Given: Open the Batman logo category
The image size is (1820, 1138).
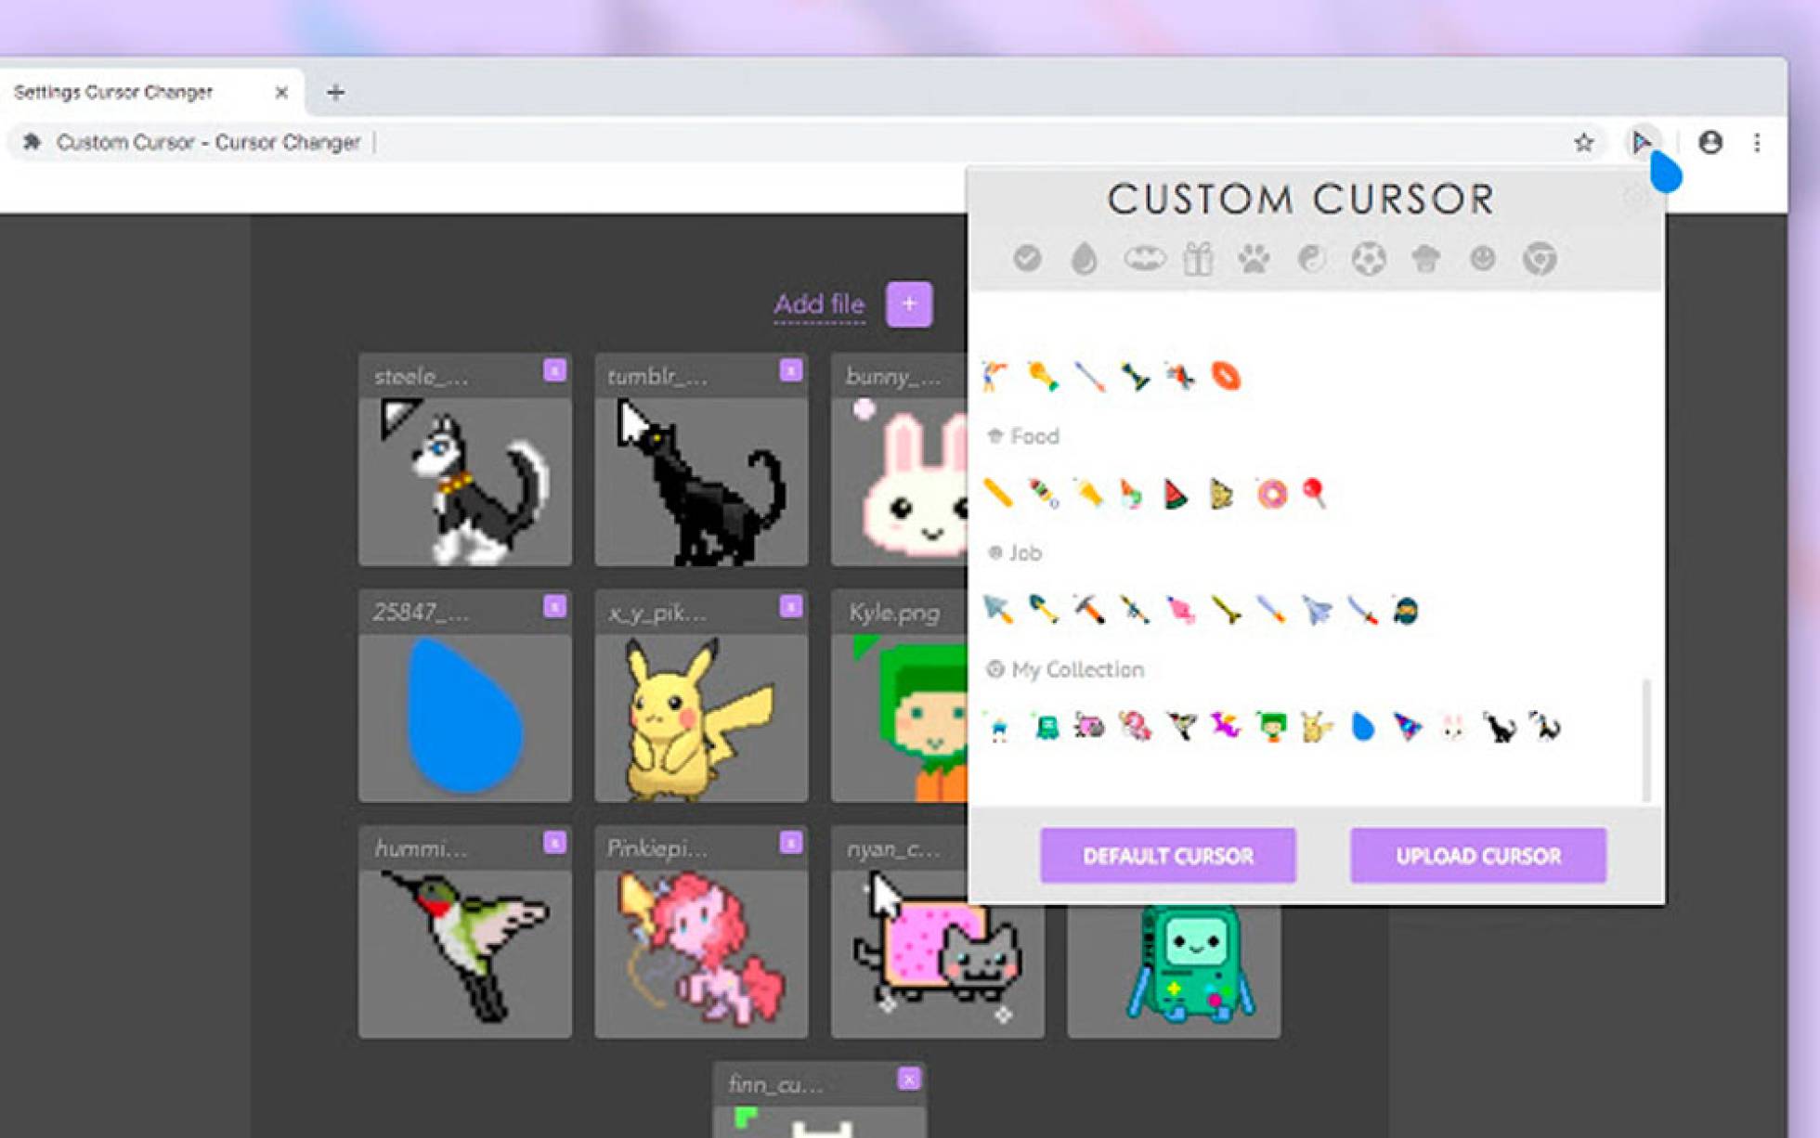Looking at the screenshot, I should pyautogui.click(x=1144, y=257).
